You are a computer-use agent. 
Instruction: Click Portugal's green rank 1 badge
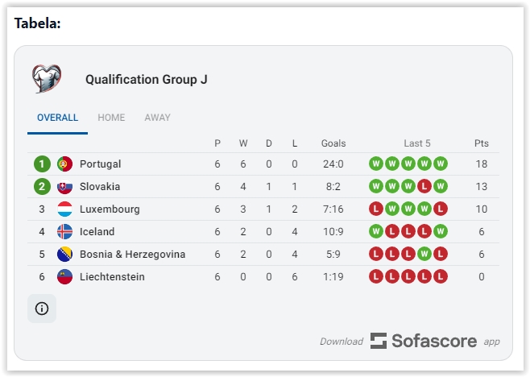pos(42,164)
